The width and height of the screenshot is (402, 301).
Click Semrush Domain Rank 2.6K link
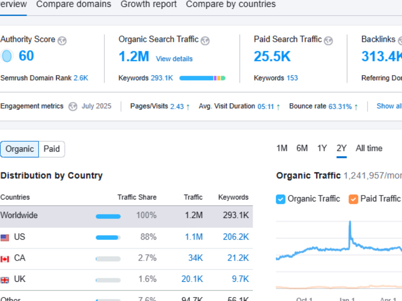(81, 78)
